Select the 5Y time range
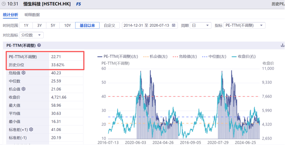The height and width of the screenshot is (145, 285). click(53, 25)
